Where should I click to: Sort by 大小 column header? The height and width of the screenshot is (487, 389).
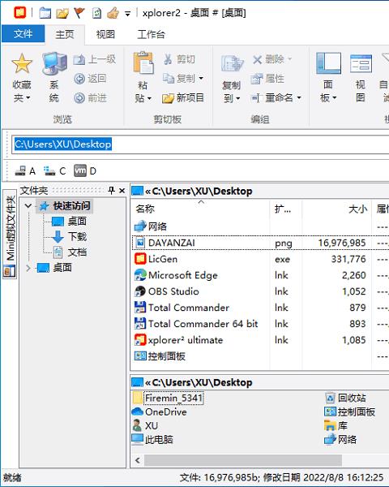coord(336,209)
